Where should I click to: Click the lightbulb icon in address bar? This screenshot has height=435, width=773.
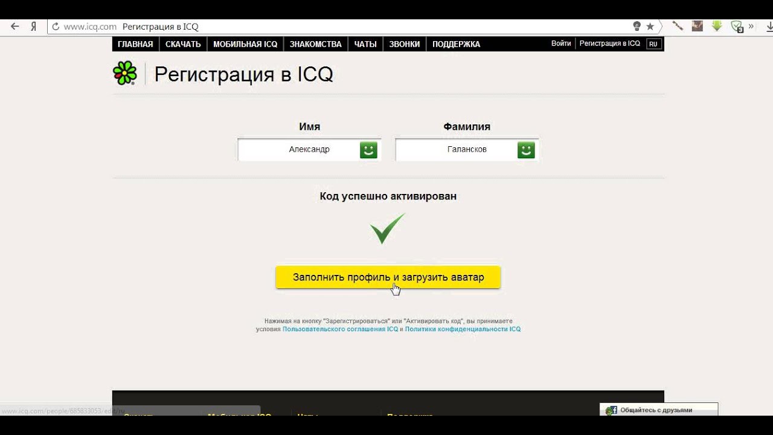click(x=637, y=26)
